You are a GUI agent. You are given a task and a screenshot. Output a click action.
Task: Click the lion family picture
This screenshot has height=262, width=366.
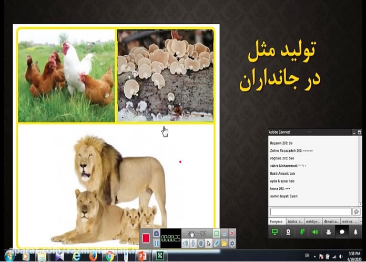pos(110,189)
